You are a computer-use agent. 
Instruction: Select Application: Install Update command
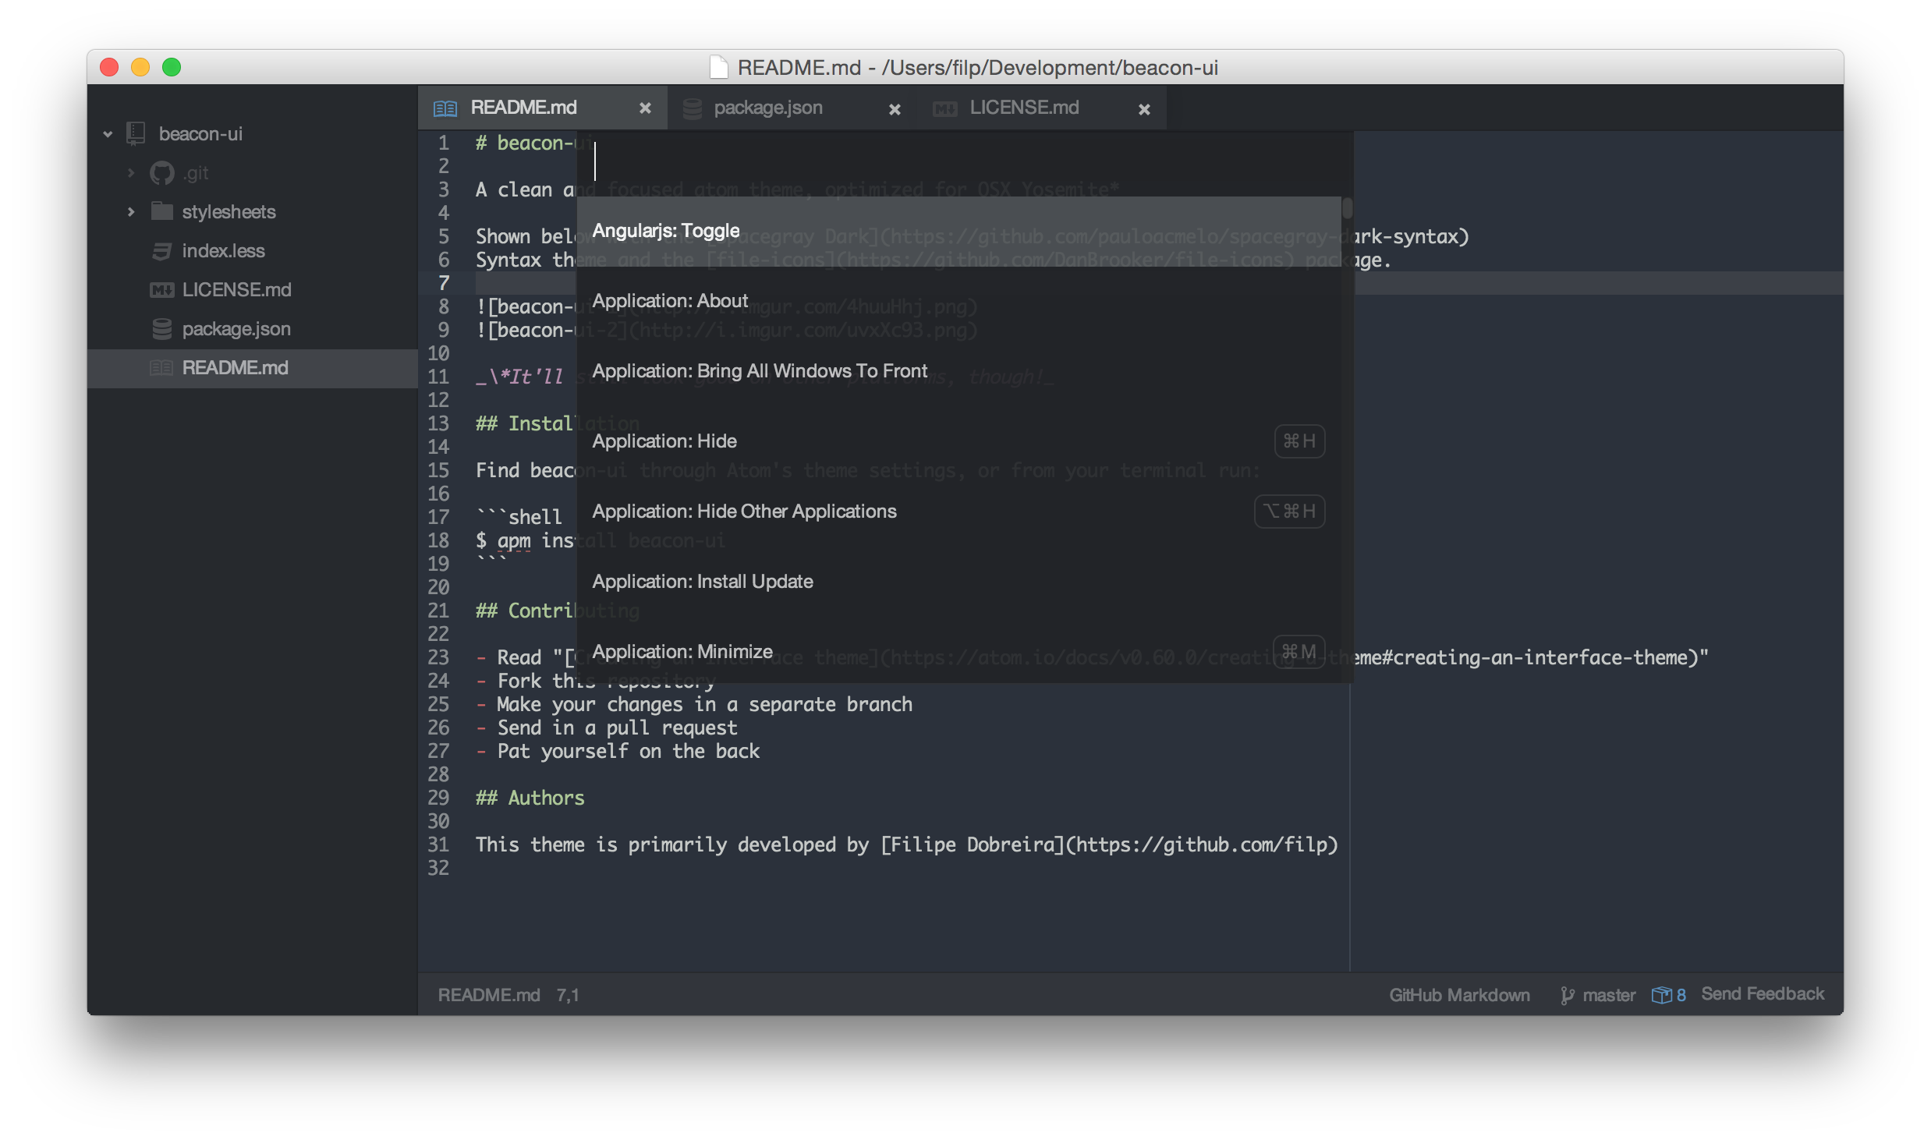point(958,582)
